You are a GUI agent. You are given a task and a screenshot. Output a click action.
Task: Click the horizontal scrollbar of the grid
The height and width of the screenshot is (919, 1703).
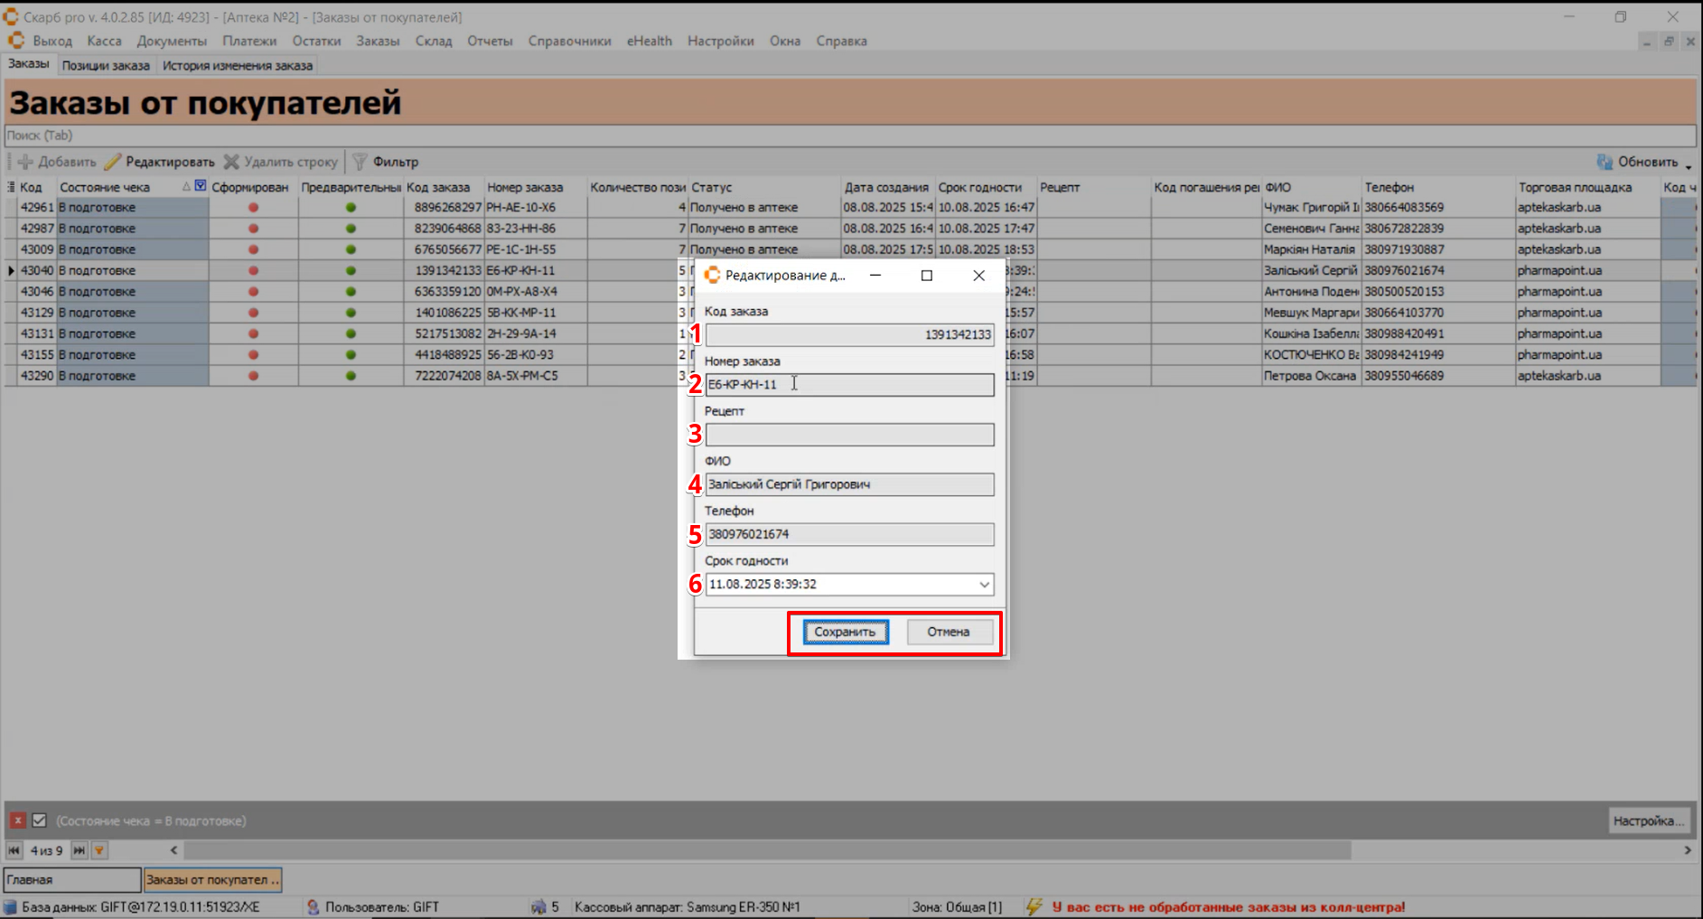click(766, 850)
